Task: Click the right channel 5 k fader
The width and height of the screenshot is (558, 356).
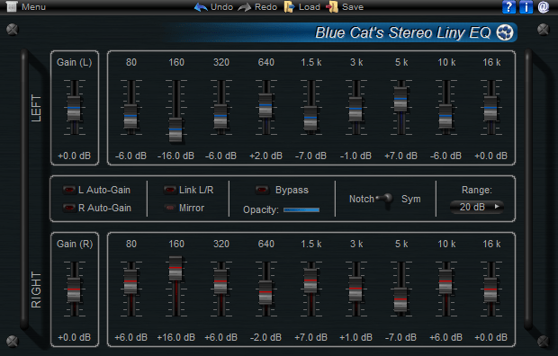Action: click(400, 299)
